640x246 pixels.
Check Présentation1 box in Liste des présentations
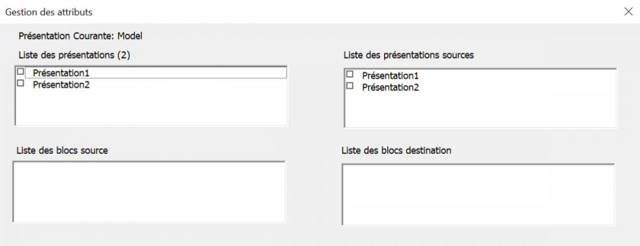click(20, 72)
